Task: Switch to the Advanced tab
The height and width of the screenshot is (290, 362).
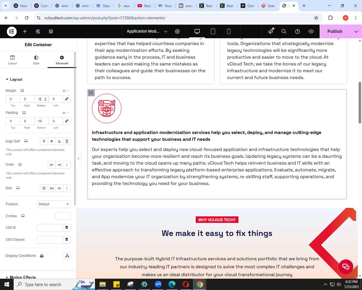Action: coord(62,60)
